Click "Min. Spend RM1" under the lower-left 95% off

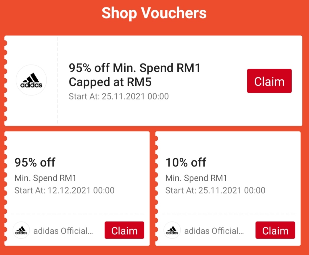pyautogui.click(x=45, y=178)
